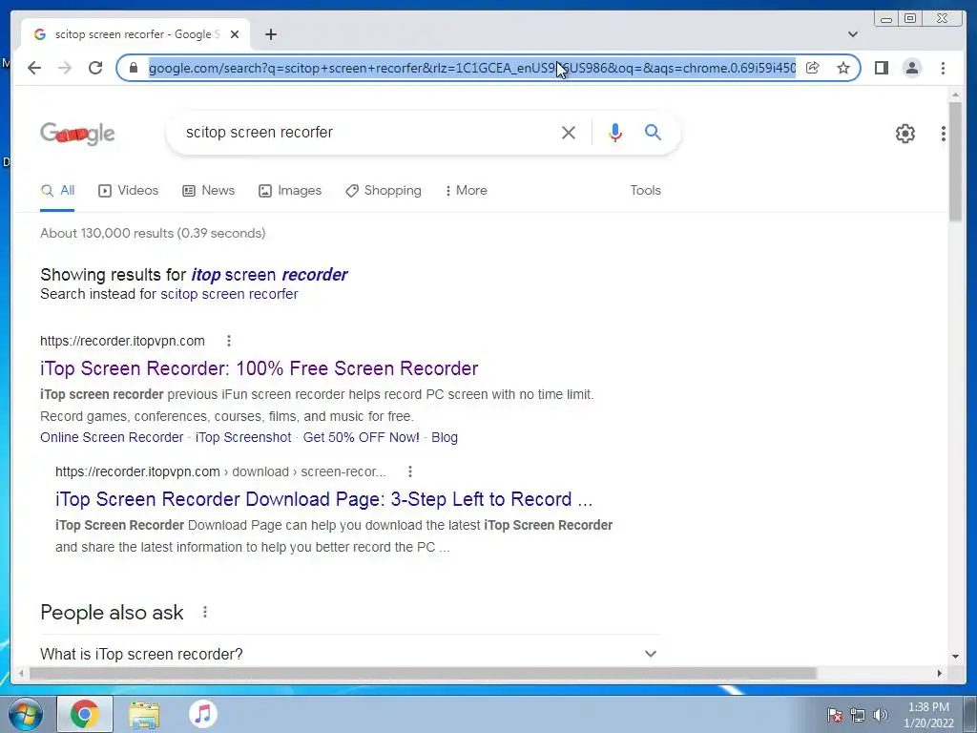Open options for recorder.itopvpn.com result
The width and height of the screenshot is (977, 733).
229,341
